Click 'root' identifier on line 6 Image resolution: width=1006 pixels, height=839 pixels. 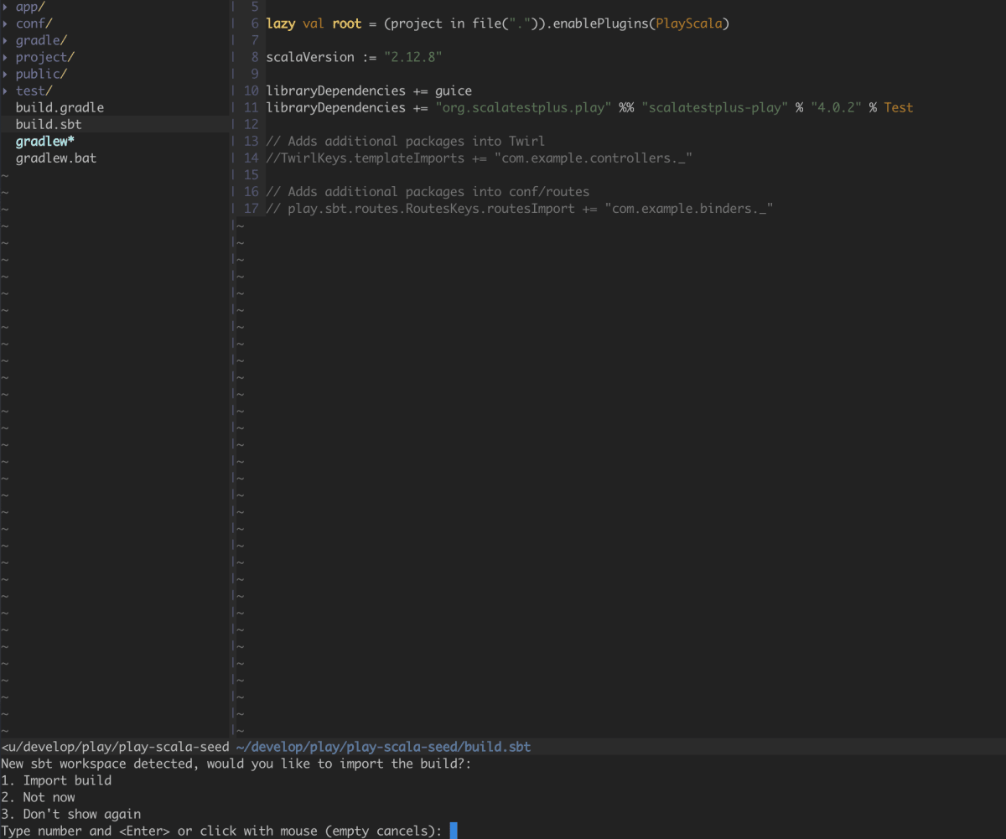pyautogui.click(x=347, y=23)
